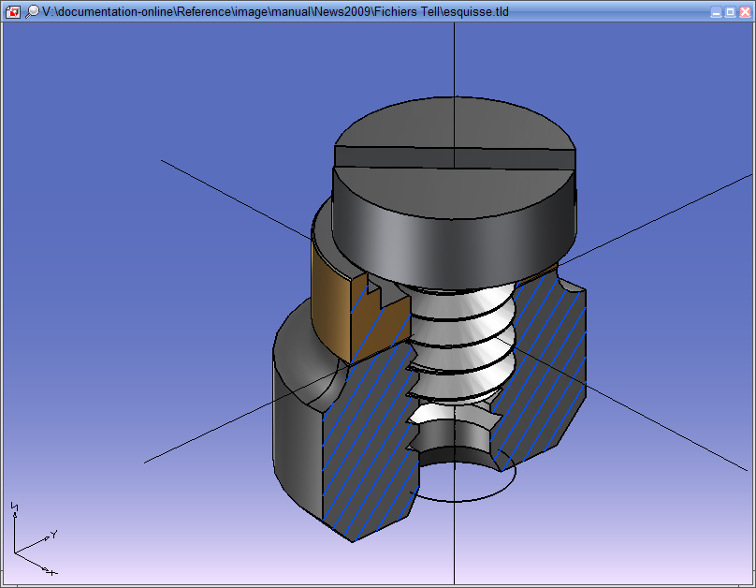Viewport: 756px width, 588px height.
Task: Click the red document icon in the title bar
Action: [13, 11]
